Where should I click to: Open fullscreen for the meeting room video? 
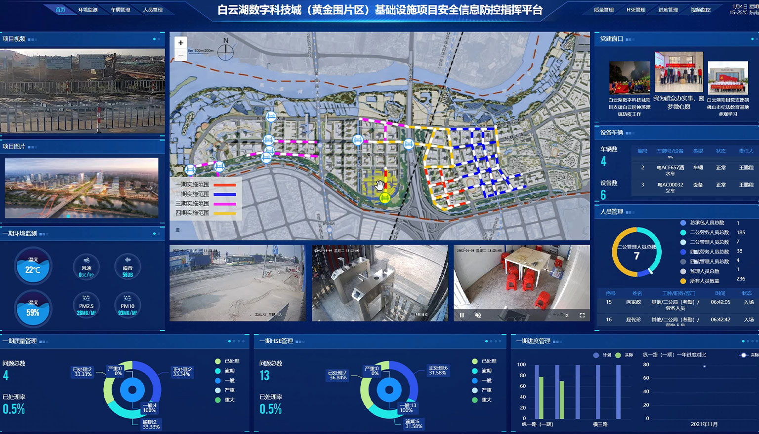[582, 315]
